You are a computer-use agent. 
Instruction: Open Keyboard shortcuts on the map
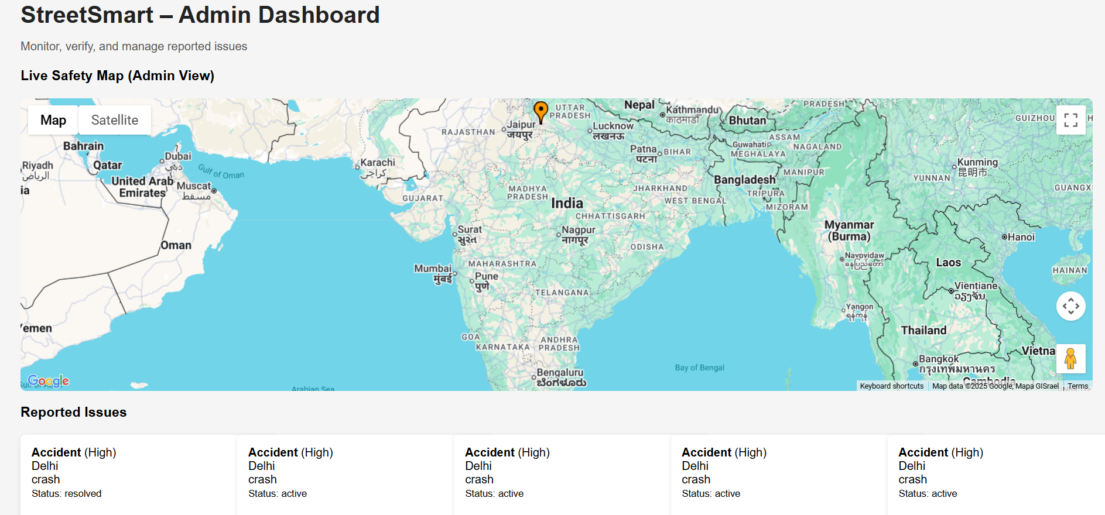tap(891, 386)
